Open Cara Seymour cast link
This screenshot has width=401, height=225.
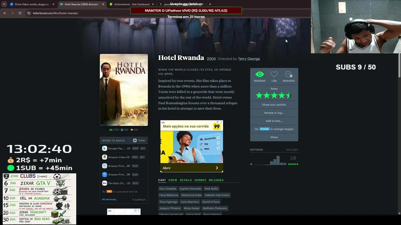coord(190,202)
